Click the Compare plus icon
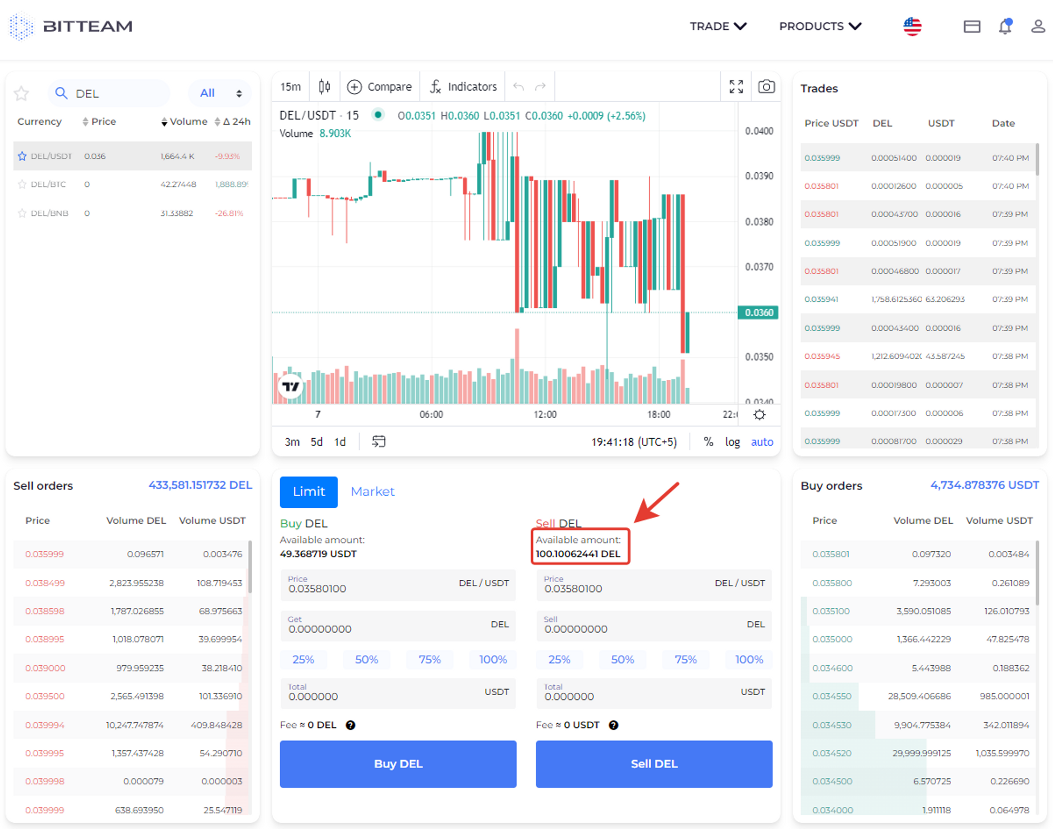 tap(354, 87)
